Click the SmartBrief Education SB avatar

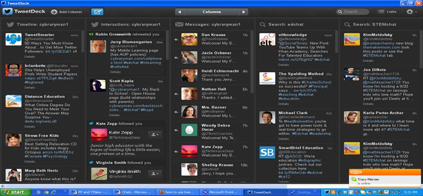pyautogui.click(x=267, y=152)
